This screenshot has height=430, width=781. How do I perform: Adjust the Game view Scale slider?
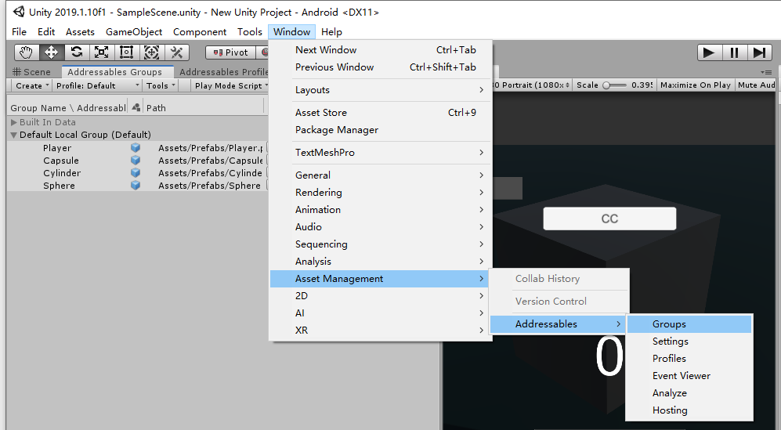coord(614,85)
